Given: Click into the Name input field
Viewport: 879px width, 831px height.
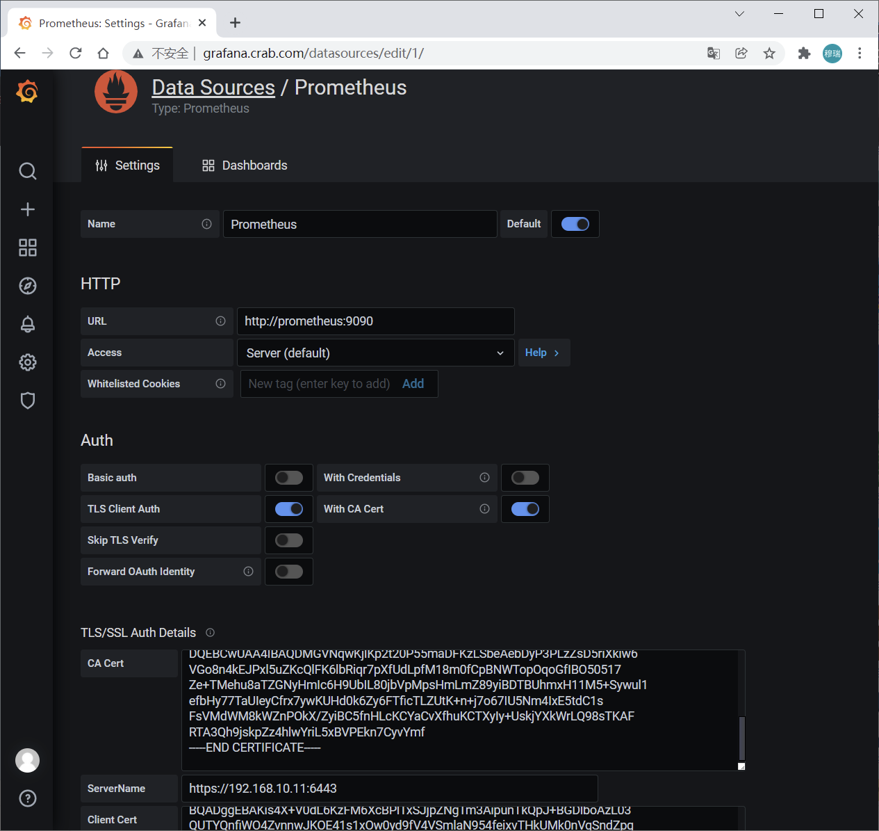Looking at the screenshot, I should (360, 224).
